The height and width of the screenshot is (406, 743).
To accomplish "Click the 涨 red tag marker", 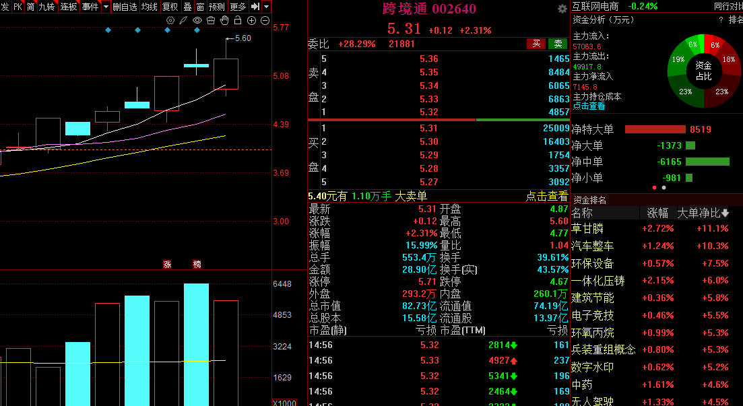I will [x=167, y=265].
